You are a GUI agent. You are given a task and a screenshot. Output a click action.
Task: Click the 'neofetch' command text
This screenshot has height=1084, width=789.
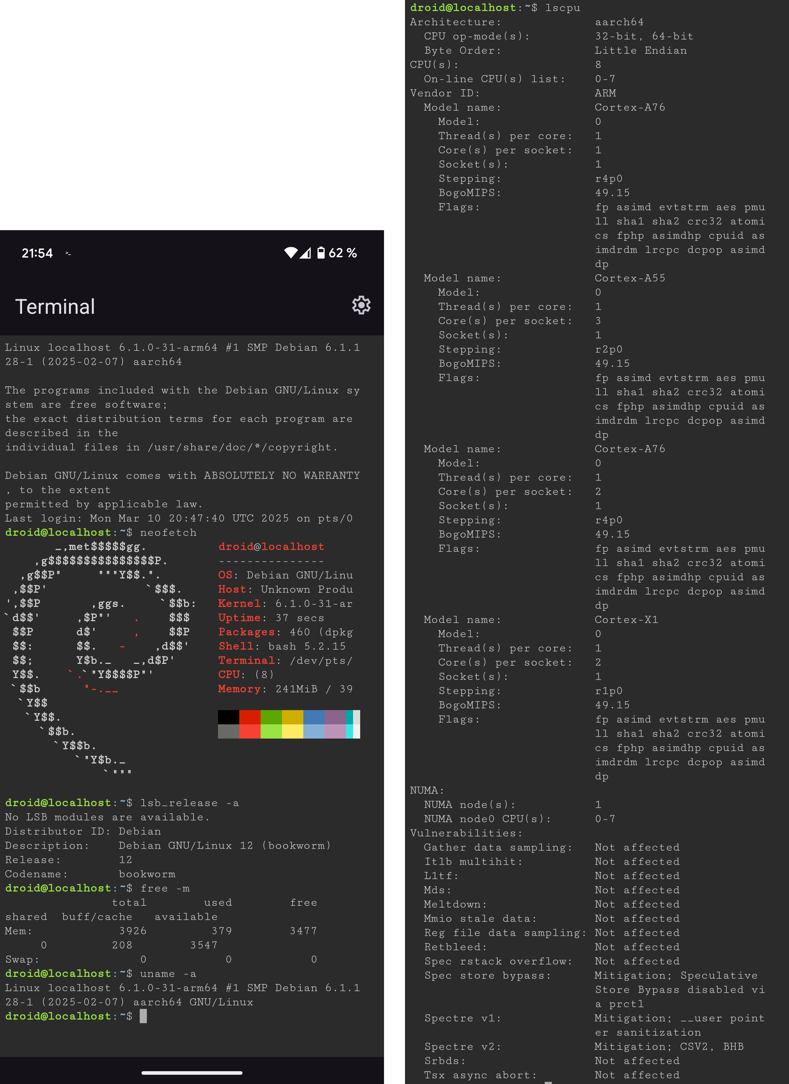(168, 533)
